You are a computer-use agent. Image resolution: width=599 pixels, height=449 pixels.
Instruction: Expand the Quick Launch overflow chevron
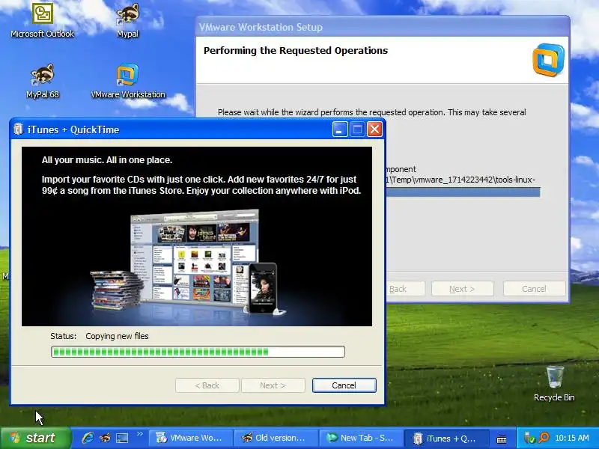click(x=139, y=434)
